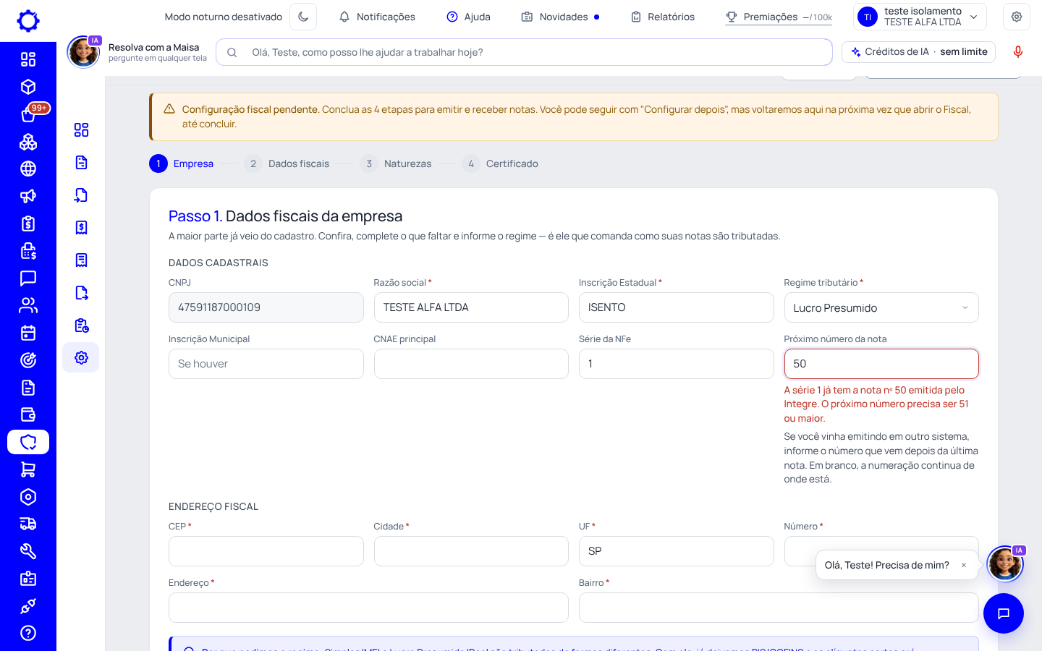
Task: Open the receipt with dollar icon in secondary sidebar
Action: pos(81,227)
